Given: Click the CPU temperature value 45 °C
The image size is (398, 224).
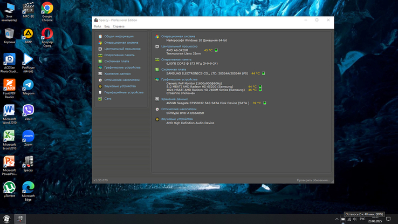Looking at the screenshot, I should click(x=208, y=50).
